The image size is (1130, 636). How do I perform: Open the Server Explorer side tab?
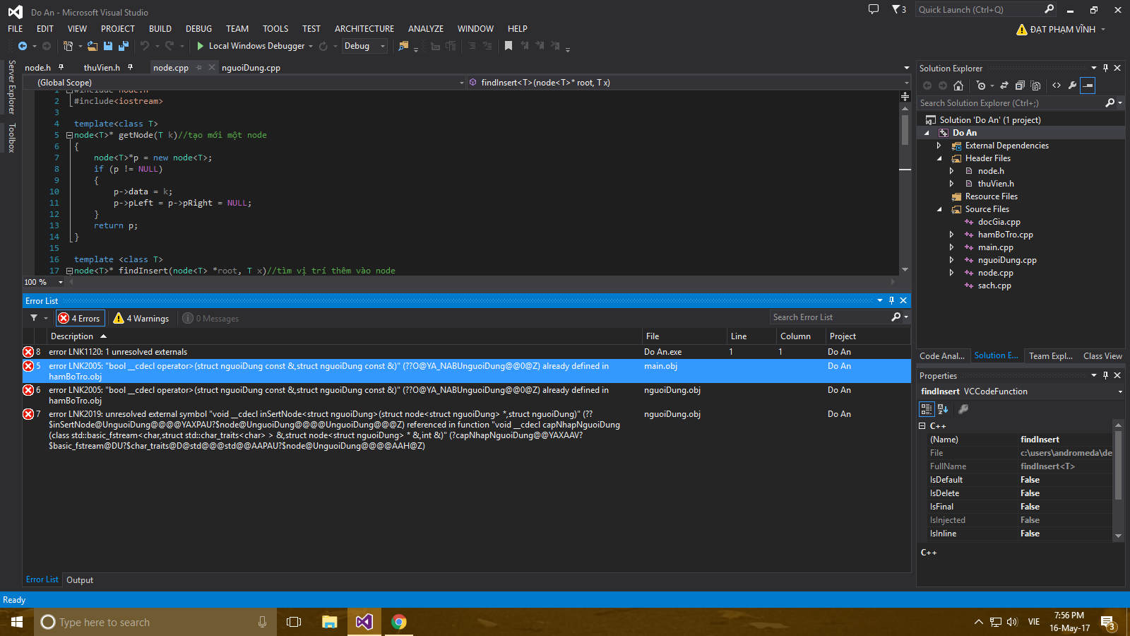pos(11,87)
